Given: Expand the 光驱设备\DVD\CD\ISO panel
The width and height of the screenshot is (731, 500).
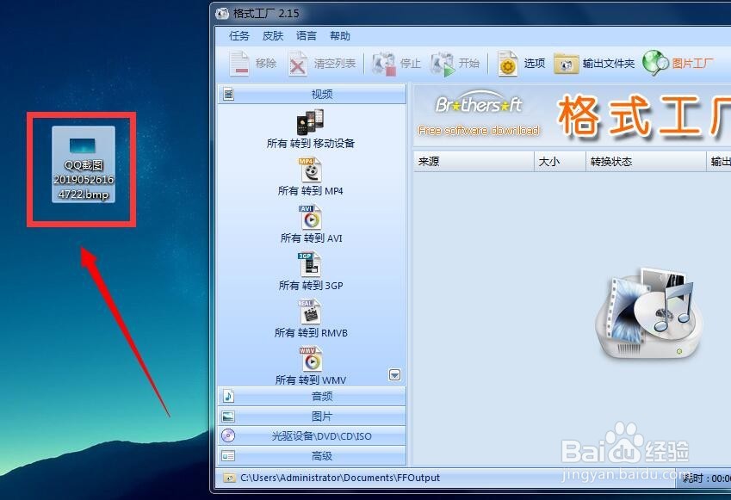Looking at the screenshot, I should click(x=312, y=436).
